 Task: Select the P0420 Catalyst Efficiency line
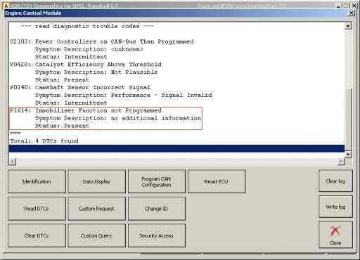86,65
